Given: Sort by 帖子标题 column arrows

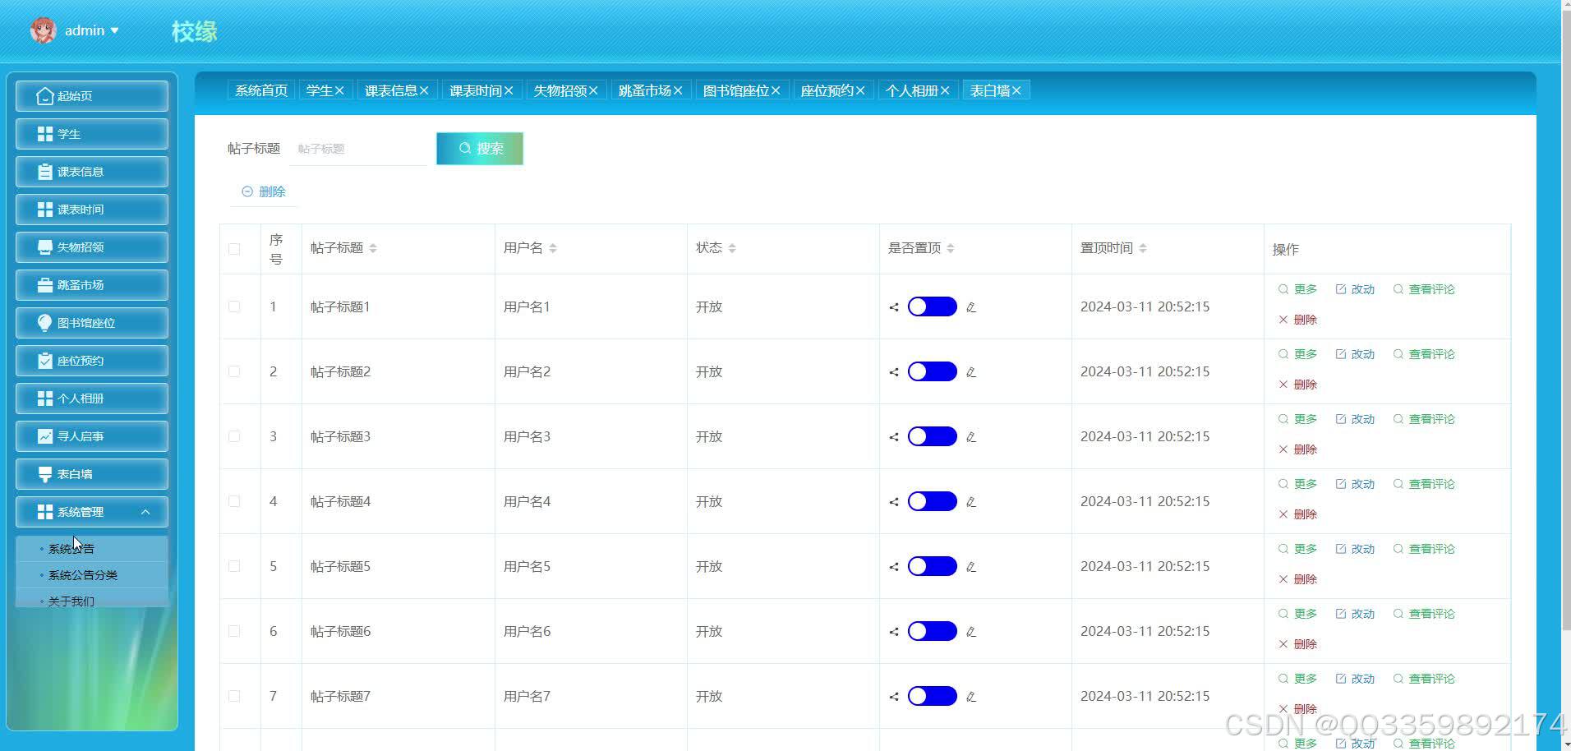Looking at the screenshot, I should point(373,248).
